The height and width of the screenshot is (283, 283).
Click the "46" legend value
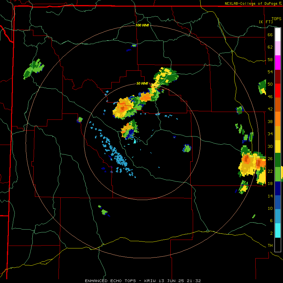270,97
